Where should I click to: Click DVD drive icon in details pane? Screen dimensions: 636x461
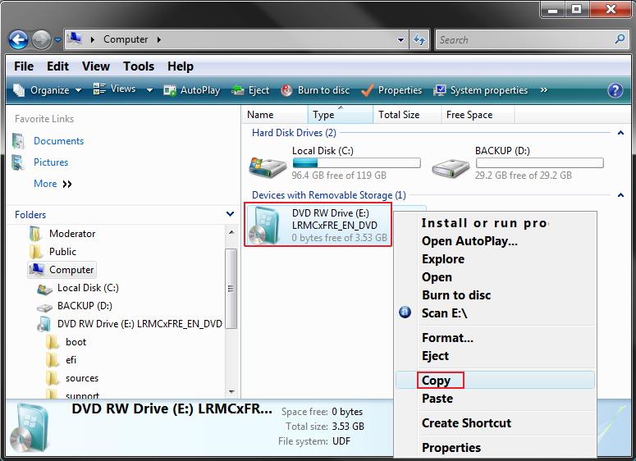tap(30, 428)
